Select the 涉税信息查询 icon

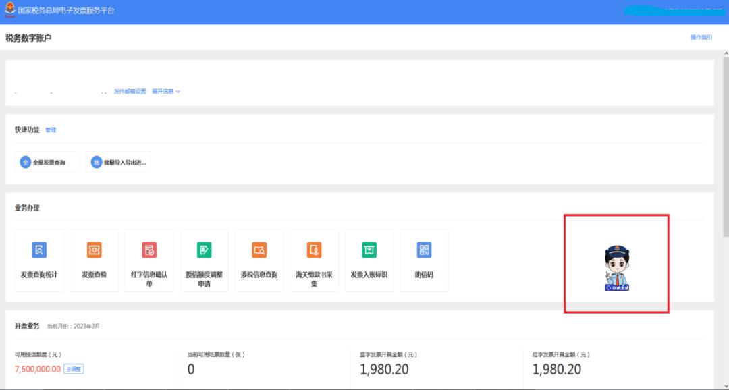coord(259,251)
